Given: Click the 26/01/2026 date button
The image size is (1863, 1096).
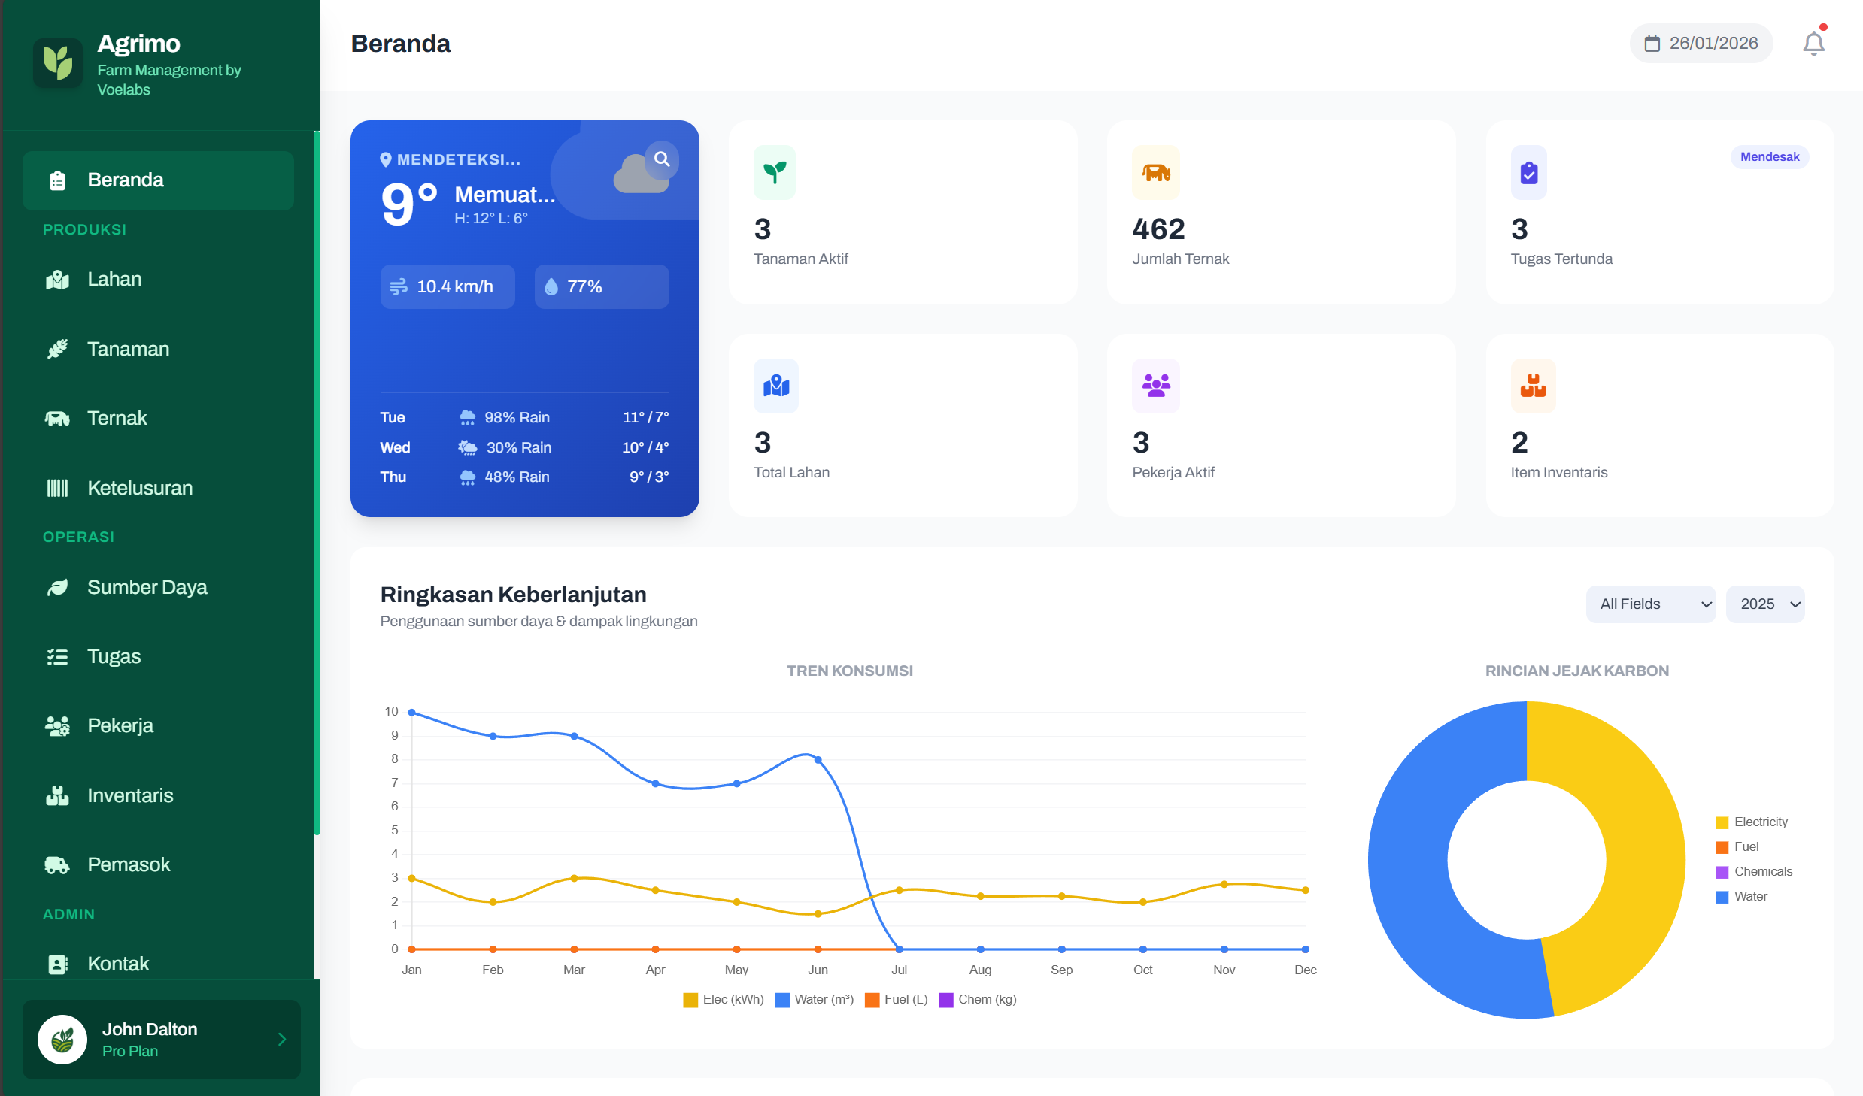Looking at the screenshot, I should [1701, 44].
